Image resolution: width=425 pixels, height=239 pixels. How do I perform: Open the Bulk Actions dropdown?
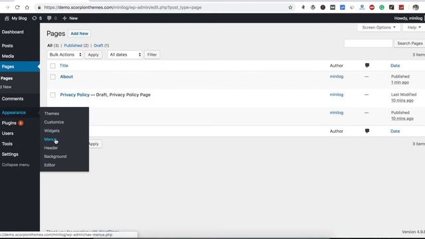point(65,54)
